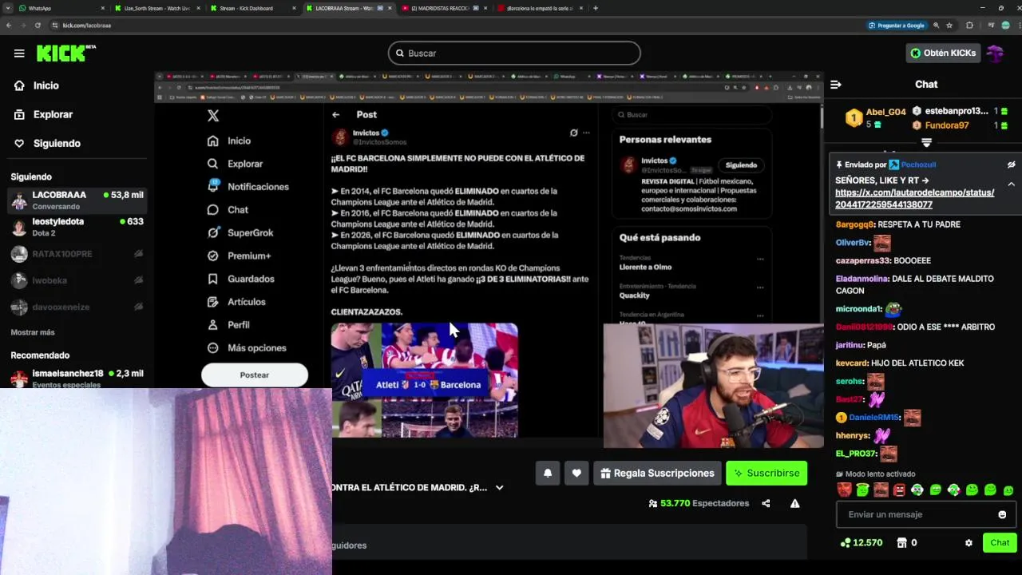
Task: Open the pinned x.com lautarodelcampo link
Action: 915,199
